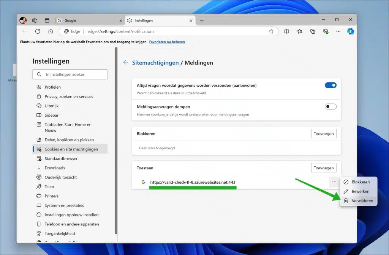The width and height of the screenshot is (389, 255).
Task: Focus the address bar URL
Action: [121, 31]
